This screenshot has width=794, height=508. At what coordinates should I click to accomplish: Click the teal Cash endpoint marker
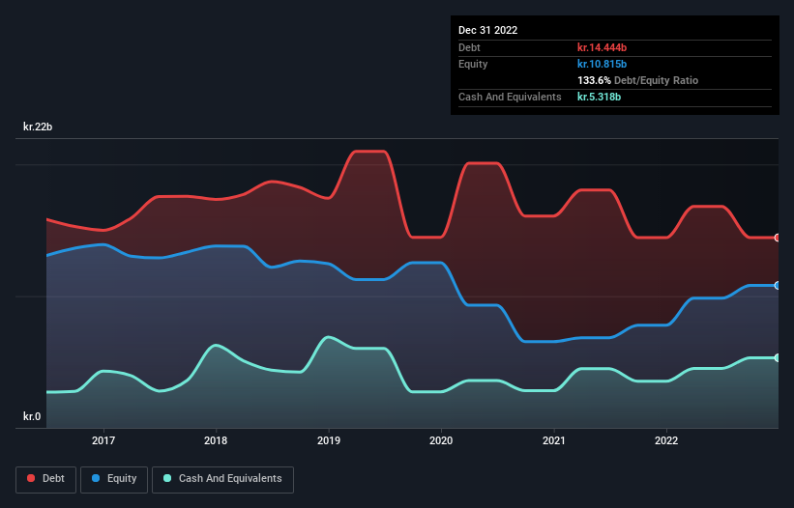tap(778, 358)
